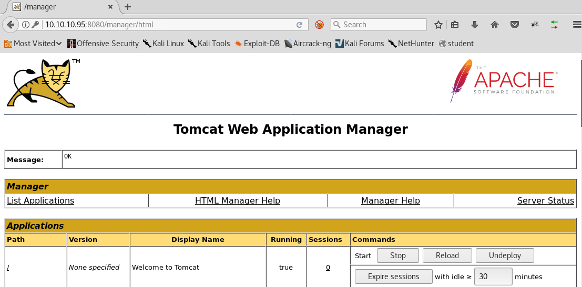Bookmark this page with the star icon

point(438,25)
